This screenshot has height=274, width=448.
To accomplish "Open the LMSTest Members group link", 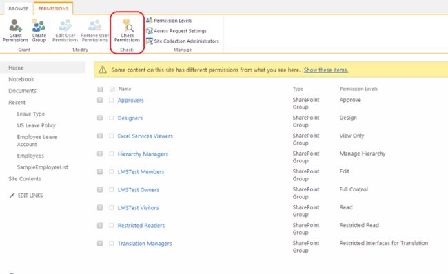I will pos(141,172).
